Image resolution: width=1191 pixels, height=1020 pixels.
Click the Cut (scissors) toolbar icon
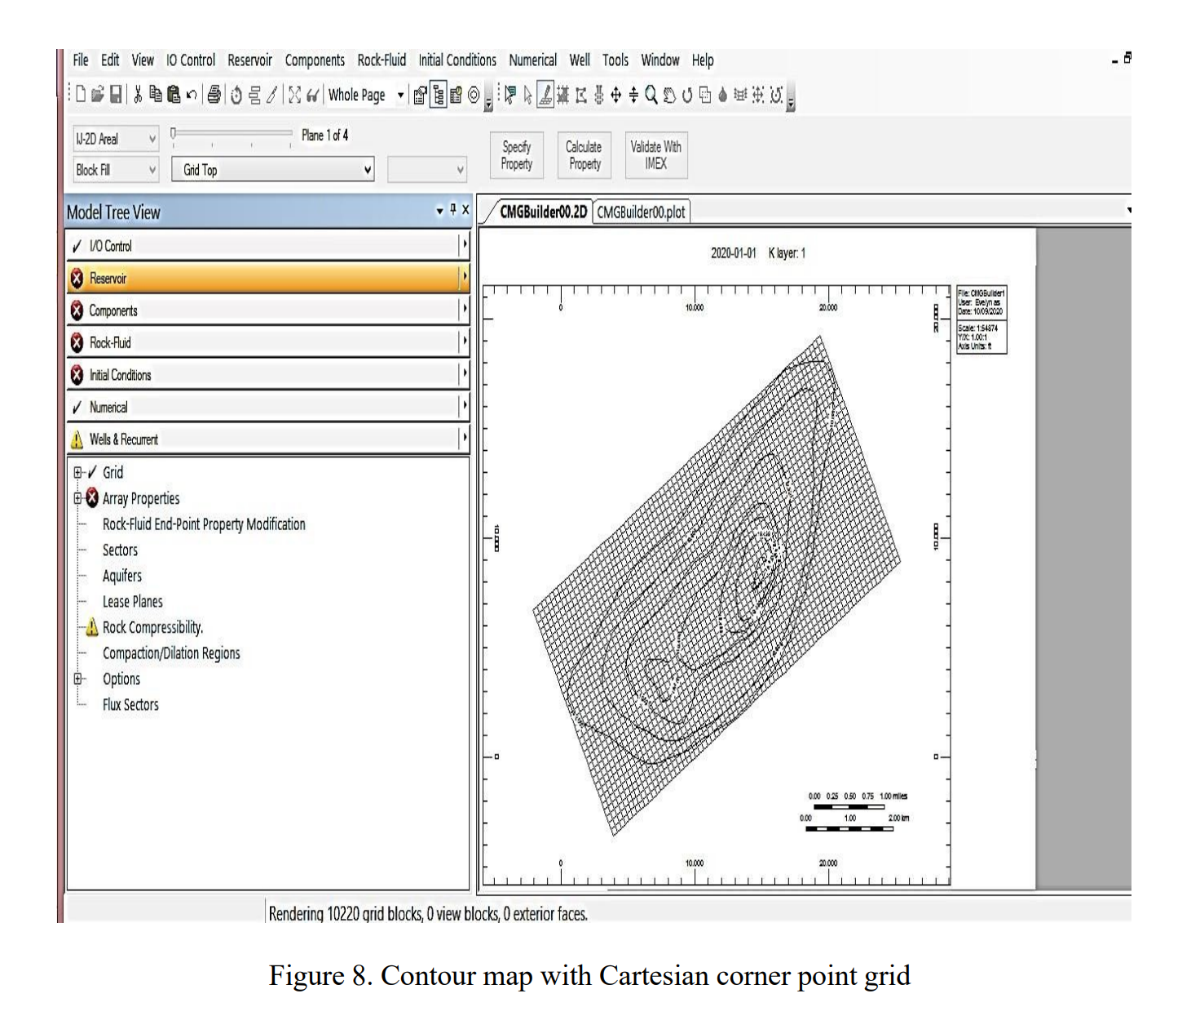coord(138,95)
